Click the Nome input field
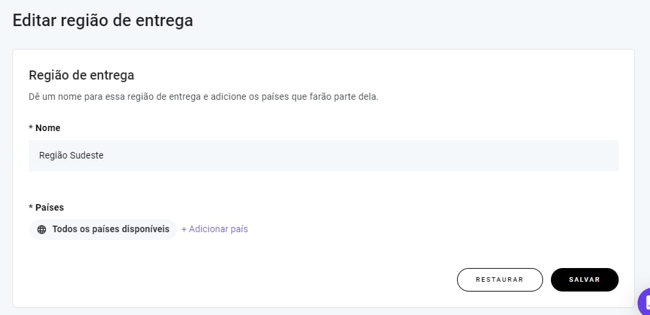Screen dimensions: 650x315 [323, 156]
